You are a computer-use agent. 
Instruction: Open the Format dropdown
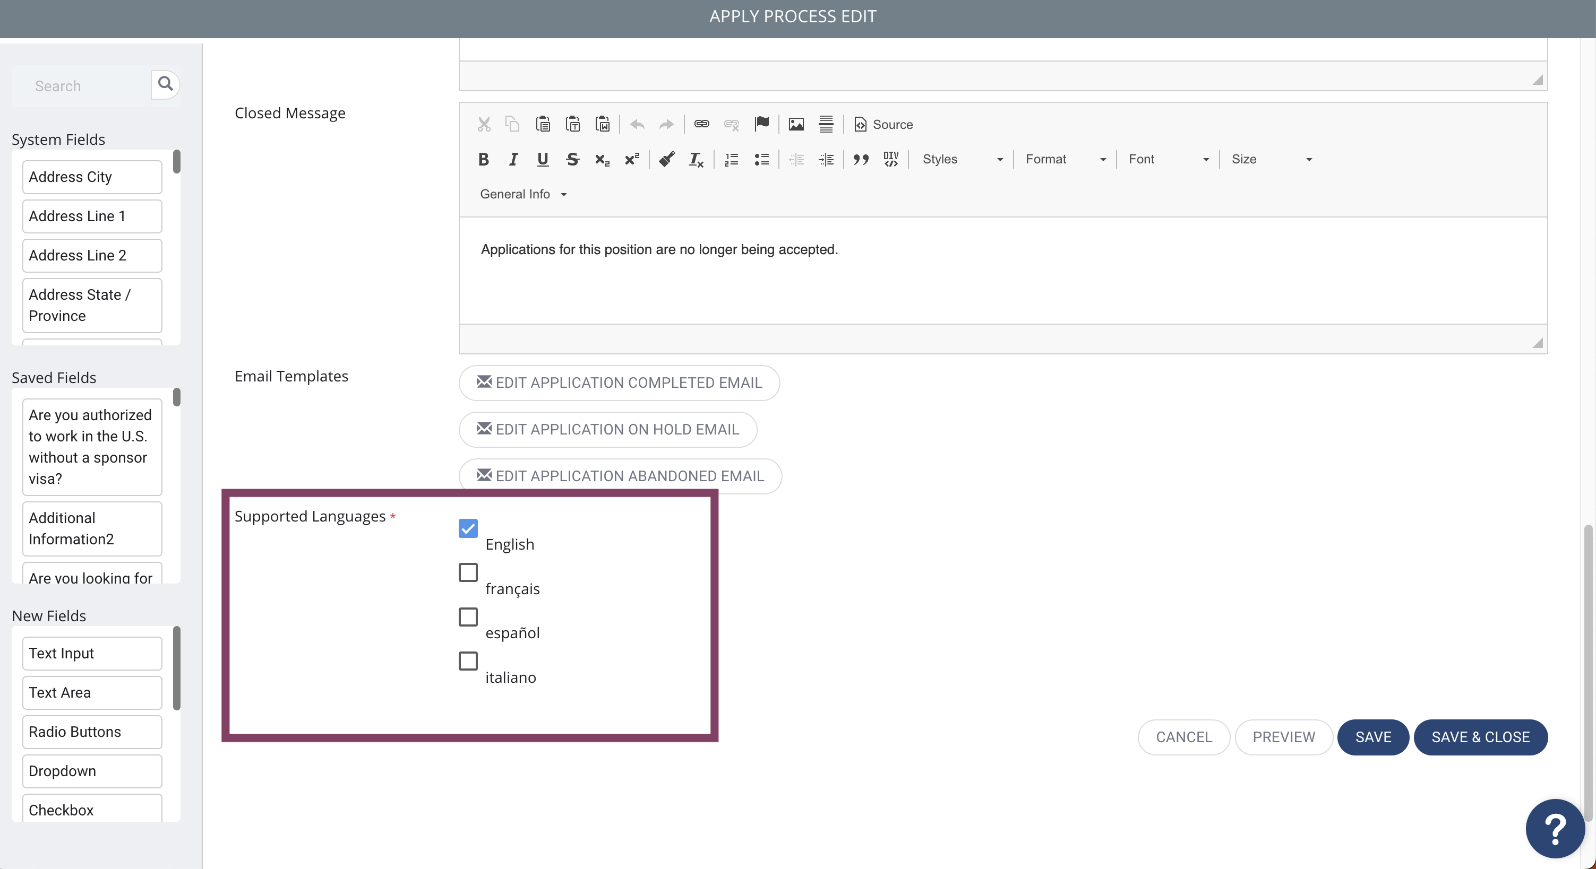click(x=1065, y=160)
